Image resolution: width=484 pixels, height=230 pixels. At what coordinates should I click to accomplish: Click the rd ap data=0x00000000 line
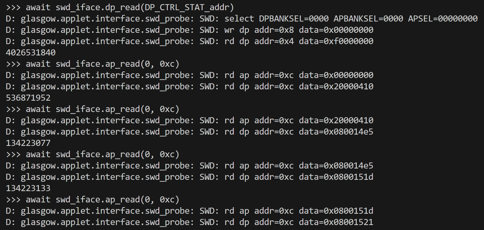pos(190,75)
